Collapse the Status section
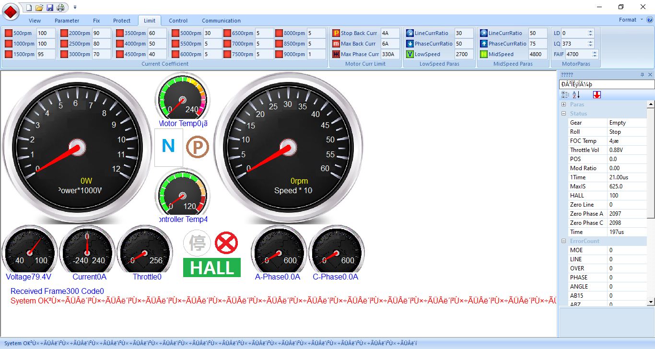The width and height of the screenshot is (655, 349). [564, 114]
